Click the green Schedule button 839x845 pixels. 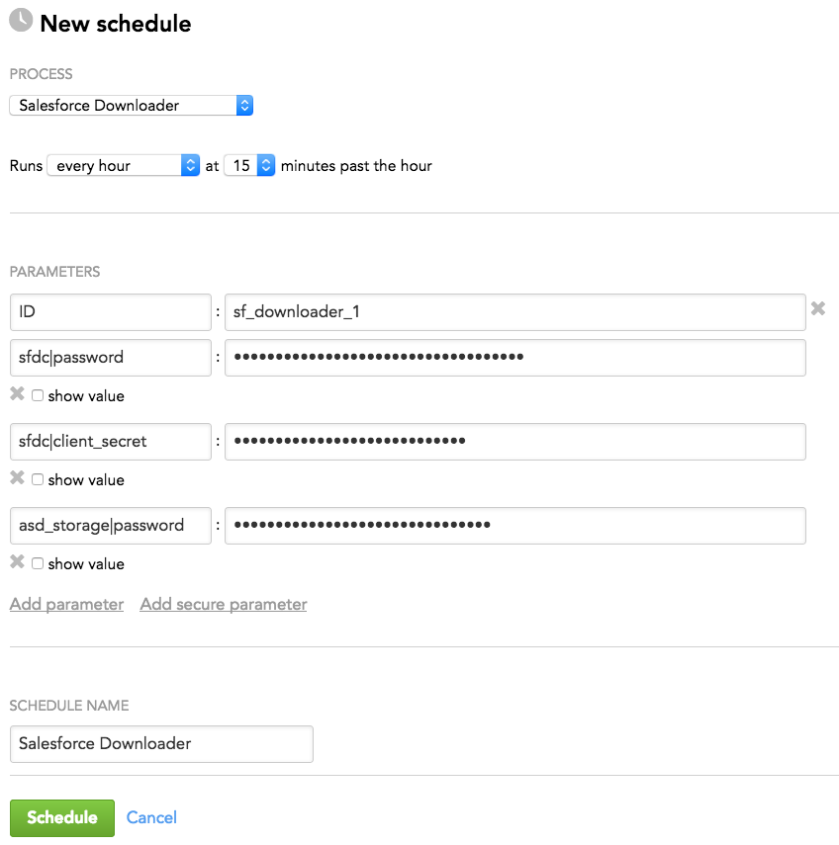[x=62, y=817]
